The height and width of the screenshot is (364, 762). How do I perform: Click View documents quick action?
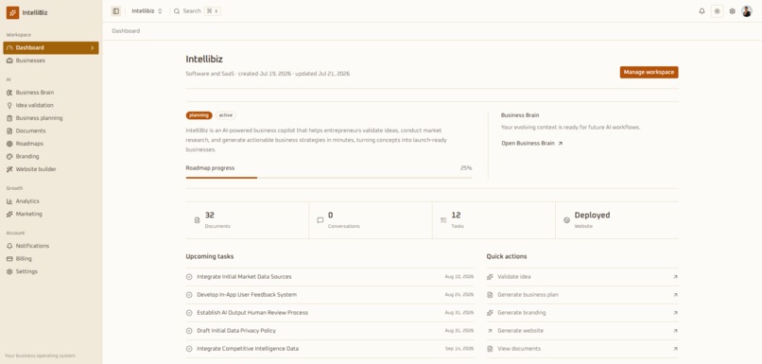click(x=582, y=349)
